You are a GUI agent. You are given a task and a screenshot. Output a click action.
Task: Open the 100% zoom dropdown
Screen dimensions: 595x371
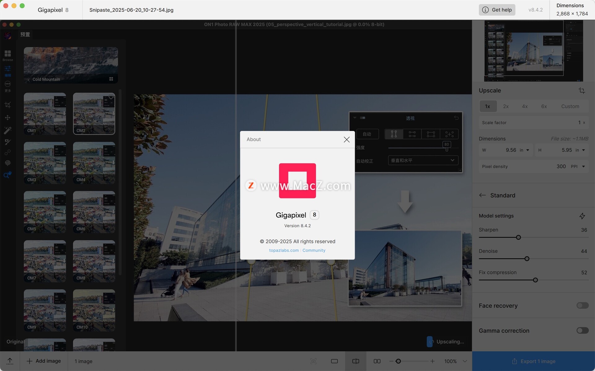[x=456, y=361]
